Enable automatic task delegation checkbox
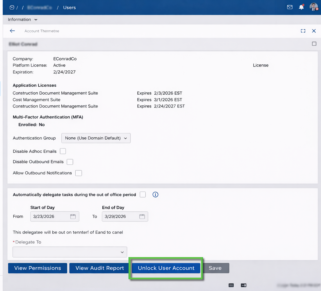 coord(143,195)
